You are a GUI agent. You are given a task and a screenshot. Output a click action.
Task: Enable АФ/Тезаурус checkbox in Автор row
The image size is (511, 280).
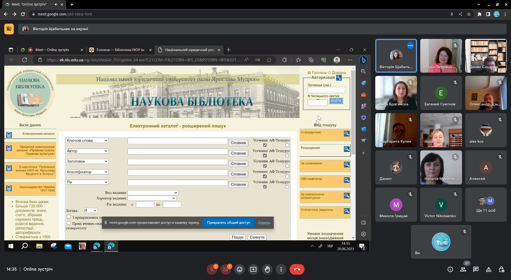pos(287,155)
